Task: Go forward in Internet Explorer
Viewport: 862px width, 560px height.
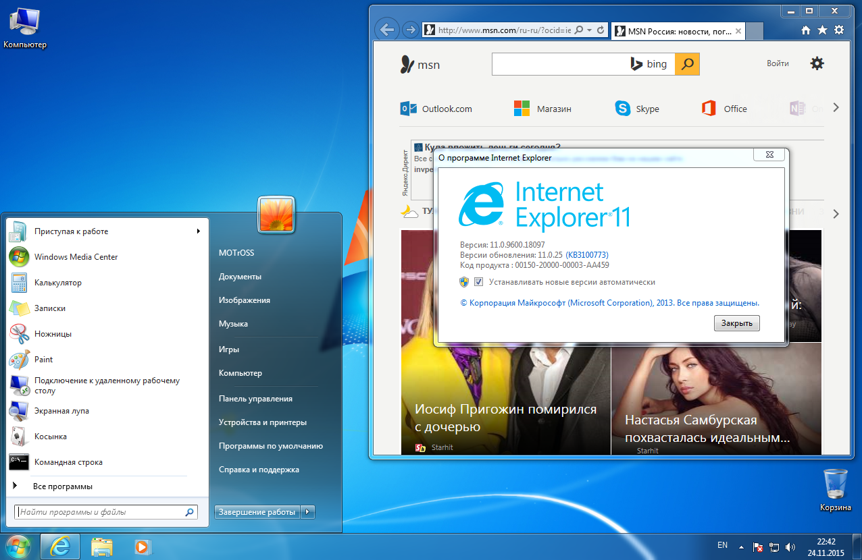Action: 409,30
